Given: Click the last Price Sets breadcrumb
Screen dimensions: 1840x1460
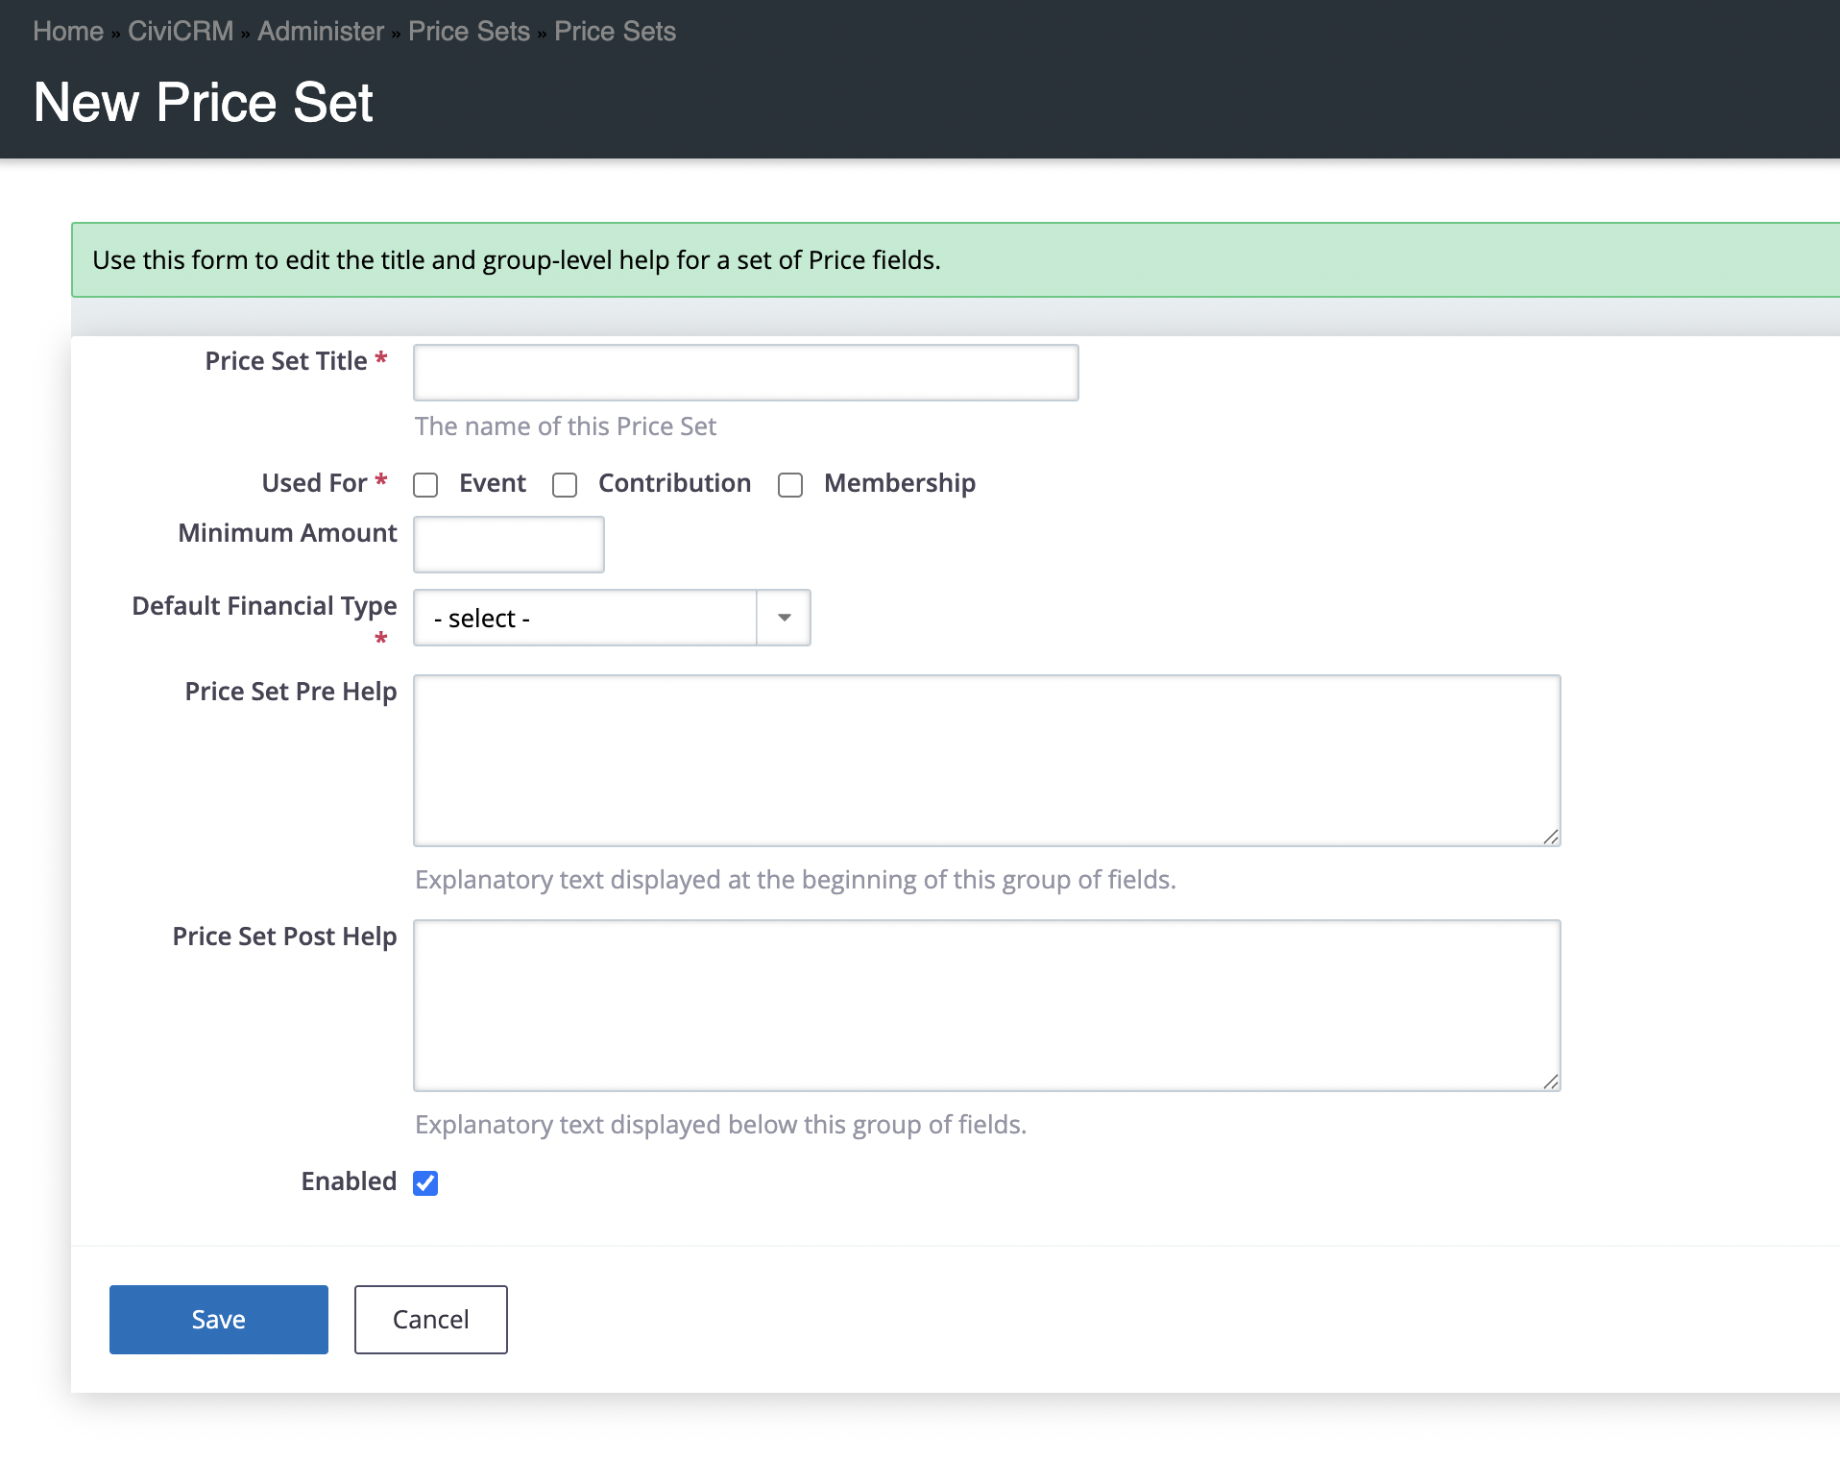Looking at the screenshot, I should [x=615, y=32].
